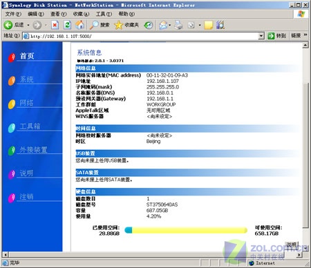311x268 pixels.
Task: Click the green Go arrow 转到
Action: pos(271,36)
